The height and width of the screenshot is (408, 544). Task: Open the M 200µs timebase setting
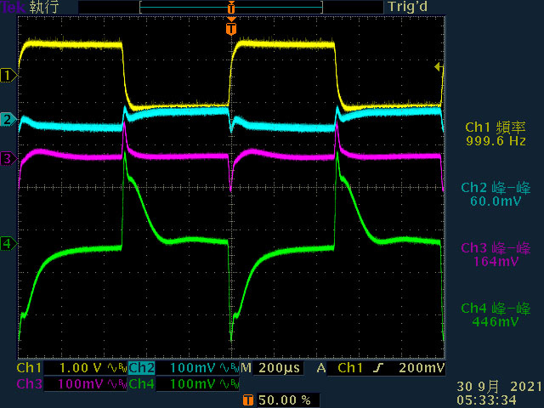pos(272,368)
